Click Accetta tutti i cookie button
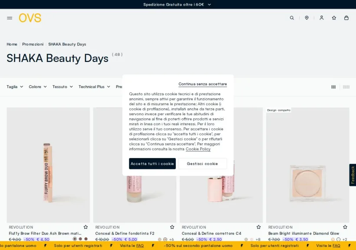The width and height of the screenshot is (356, 250). click(x=152, y=164)
